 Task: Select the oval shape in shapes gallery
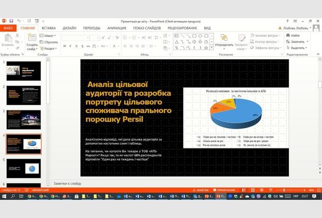click(x=200, y=36)
